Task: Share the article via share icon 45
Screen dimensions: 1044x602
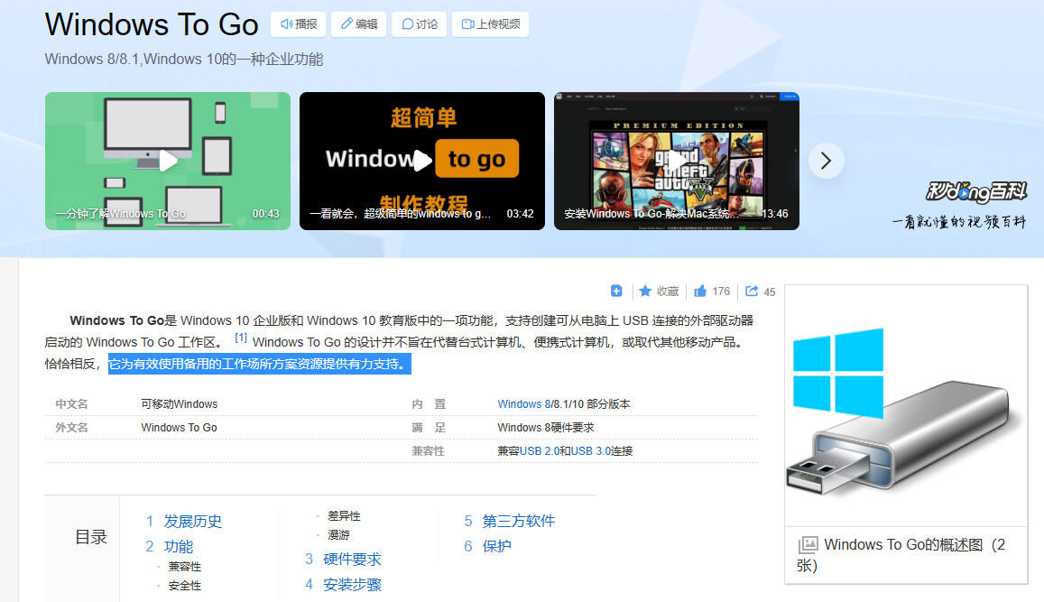Action: pyautogui.click(x=761, y=291)
